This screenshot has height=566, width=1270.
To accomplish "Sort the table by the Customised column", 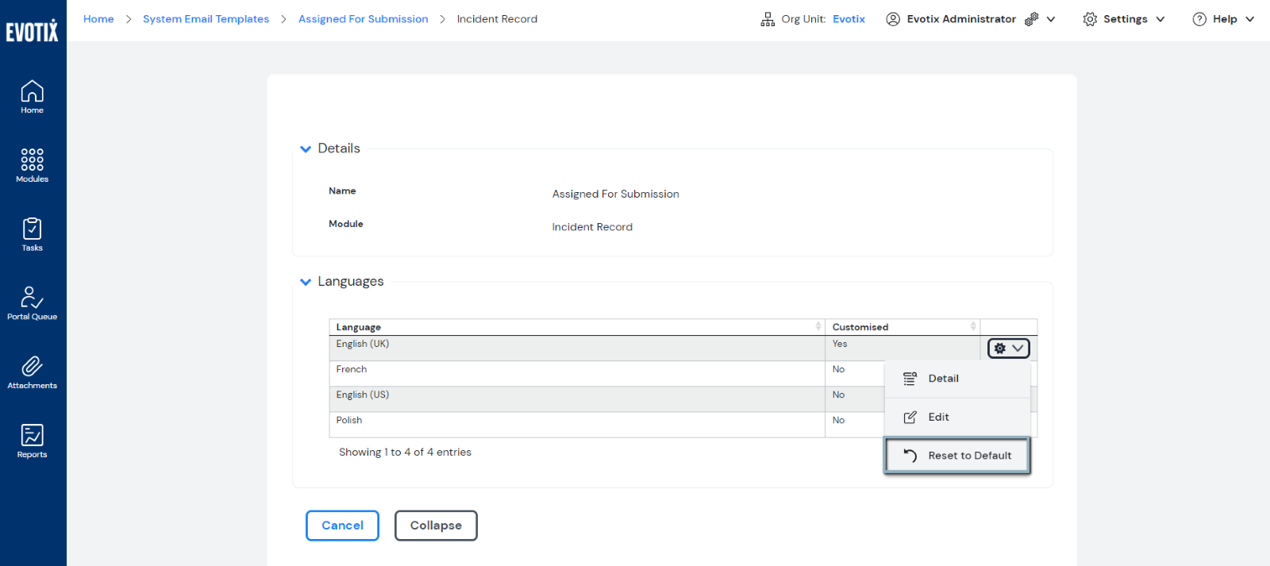I will click(x=902, y=327).
